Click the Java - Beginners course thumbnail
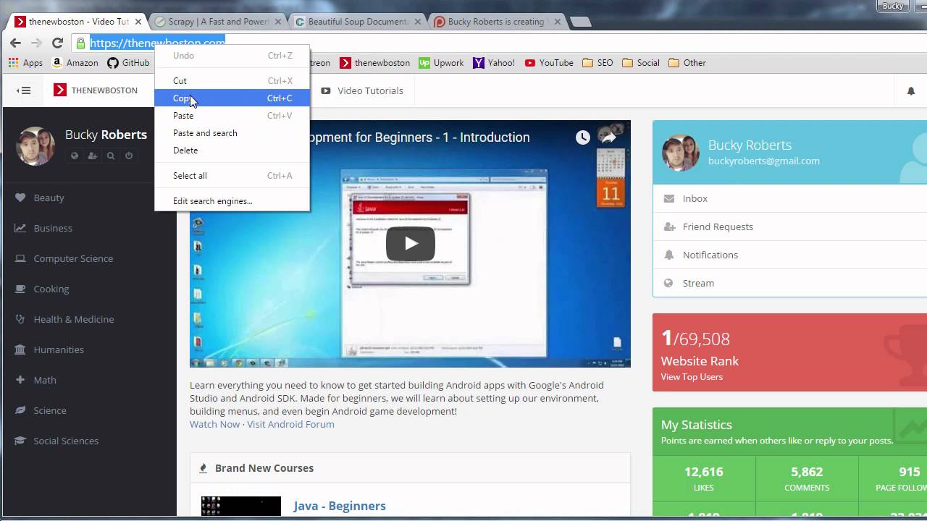This screenshot has height=521, width=927. pyautogui.click(x=241, y=507)
